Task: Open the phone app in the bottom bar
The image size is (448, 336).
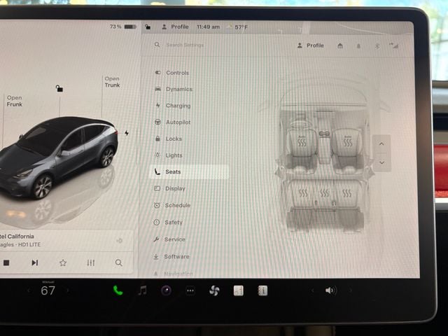Action: (x=118, y=290)
